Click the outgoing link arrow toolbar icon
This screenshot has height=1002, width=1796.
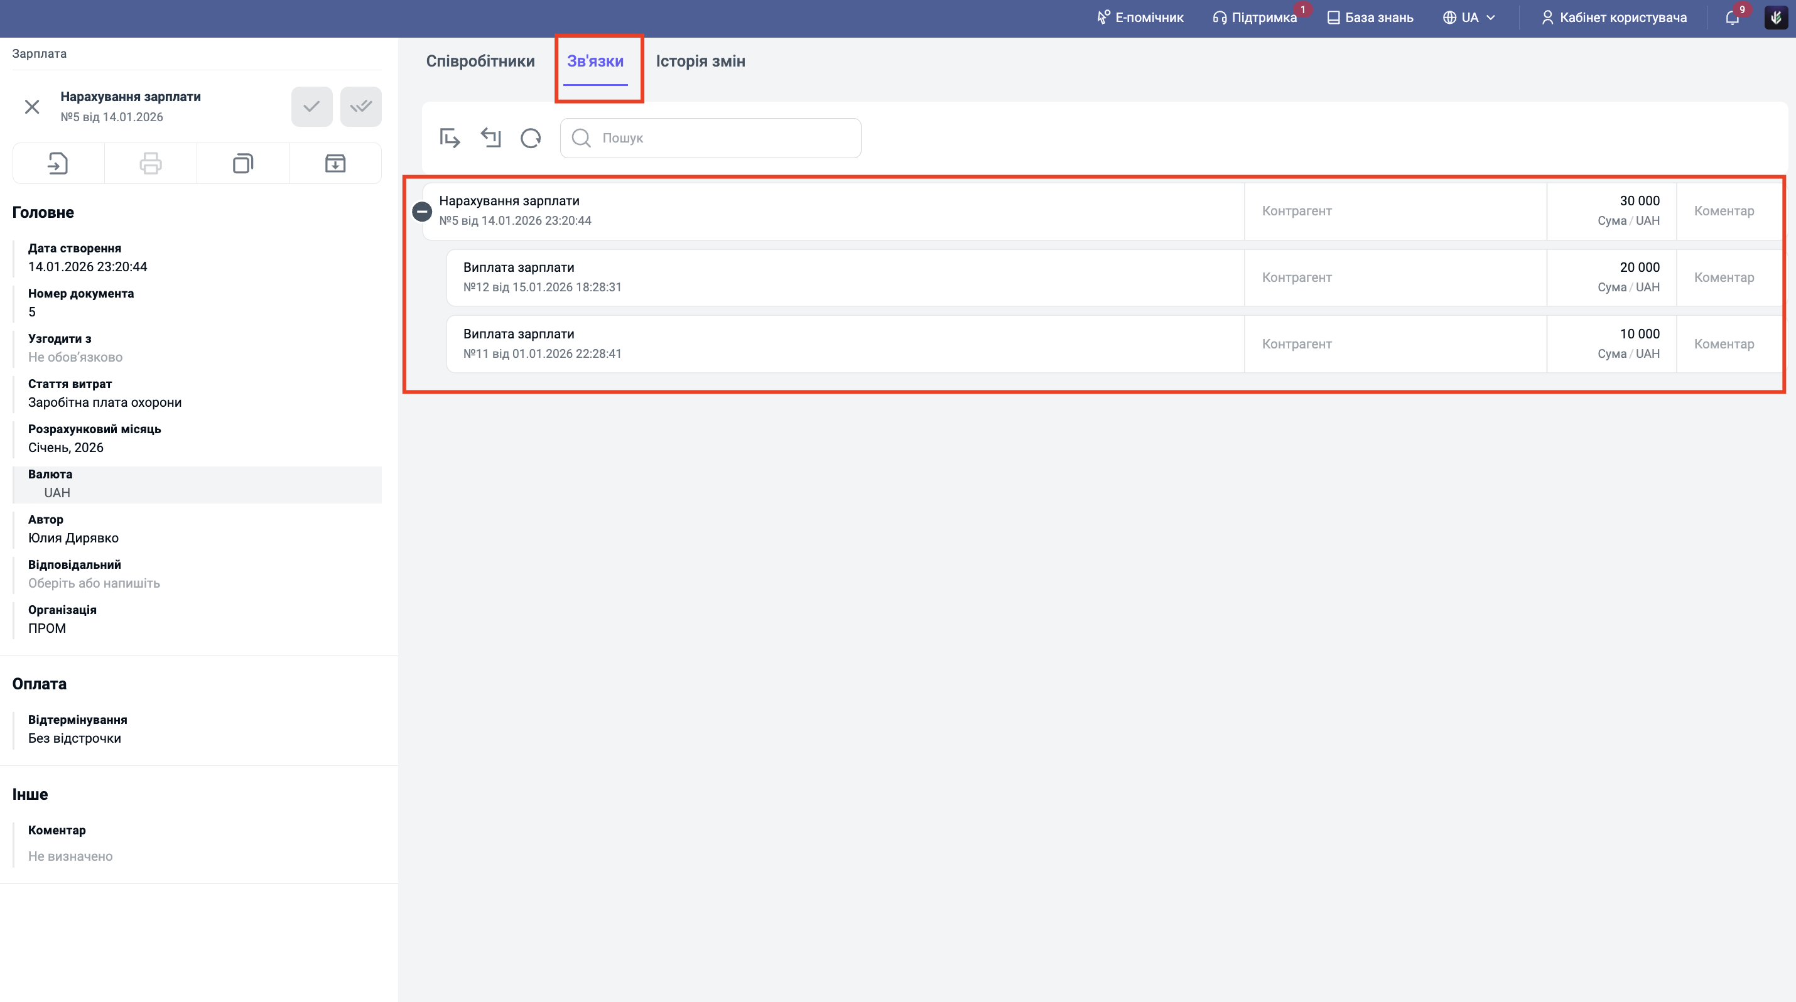[450, 138]
